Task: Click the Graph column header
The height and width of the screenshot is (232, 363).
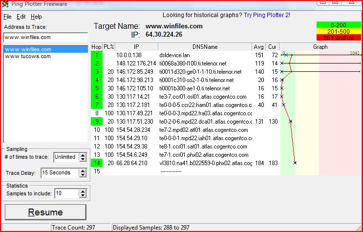Action: 320,47
